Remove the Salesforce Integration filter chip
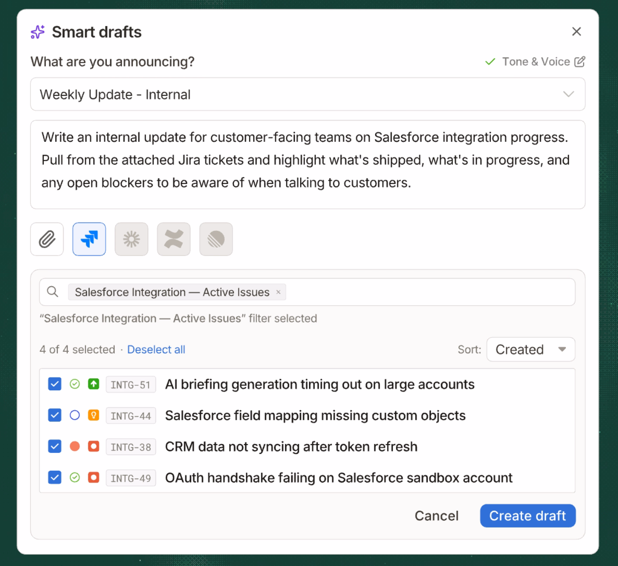 [278, 292]
